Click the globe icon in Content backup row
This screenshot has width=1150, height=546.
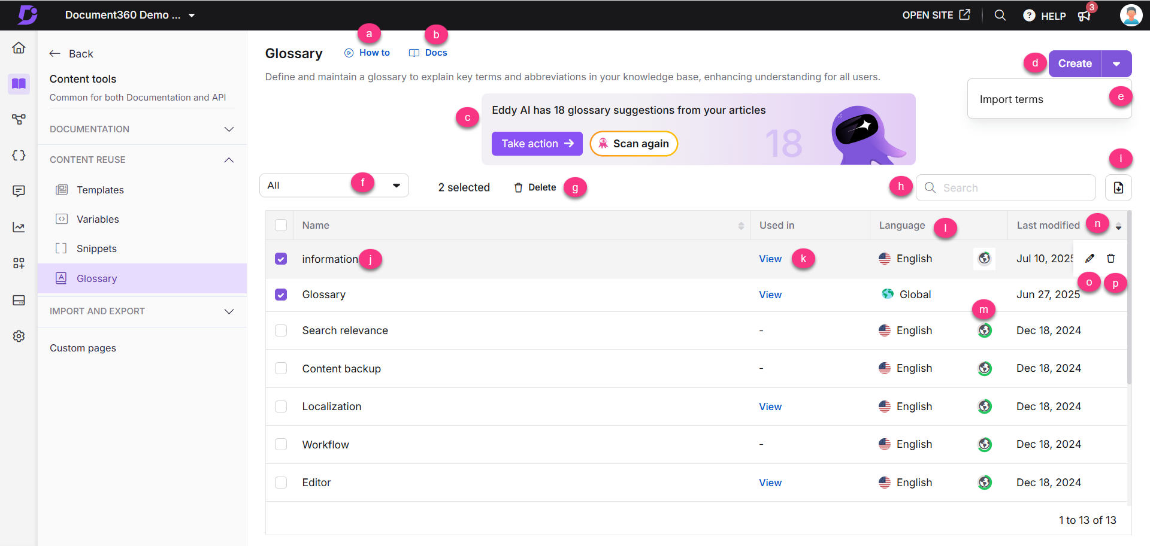click(985, 368)
